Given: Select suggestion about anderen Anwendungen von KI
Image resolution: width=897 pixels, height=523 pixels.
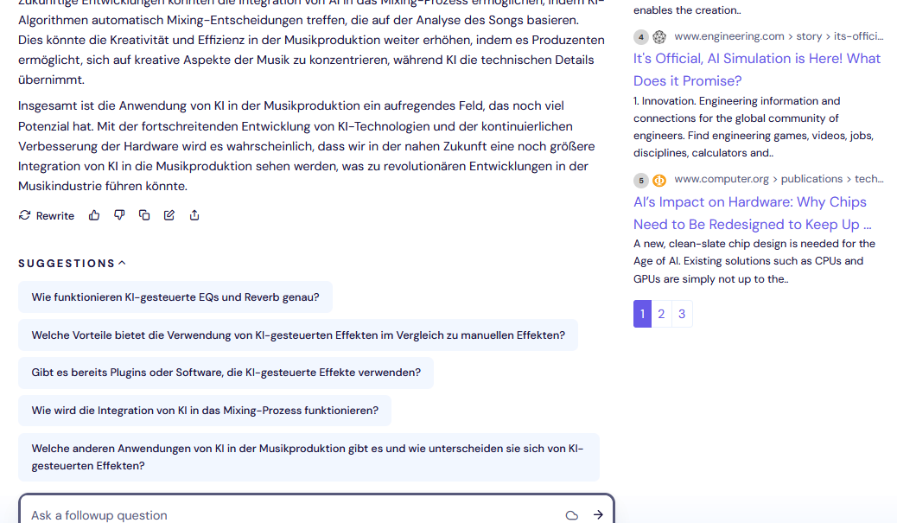Looking at the screenshot, I should [309, 457].
